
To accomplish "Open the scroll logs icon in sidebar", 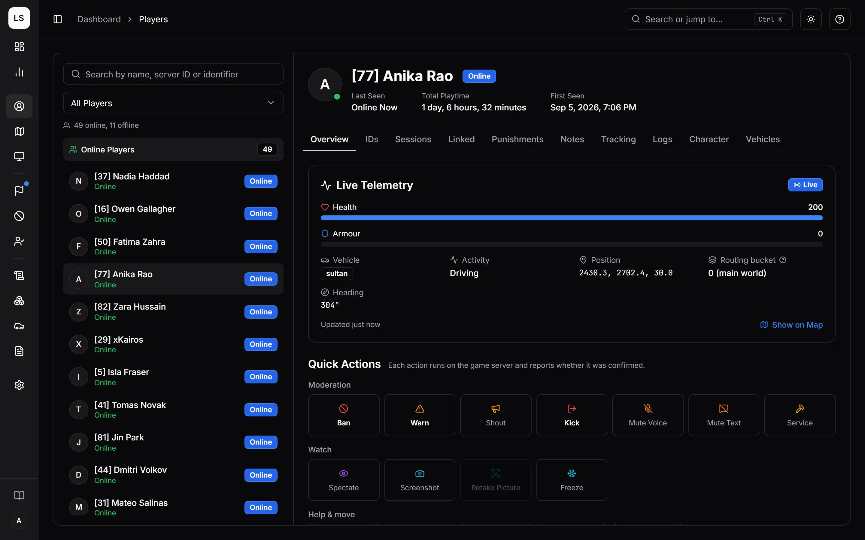I will point(19,275).
